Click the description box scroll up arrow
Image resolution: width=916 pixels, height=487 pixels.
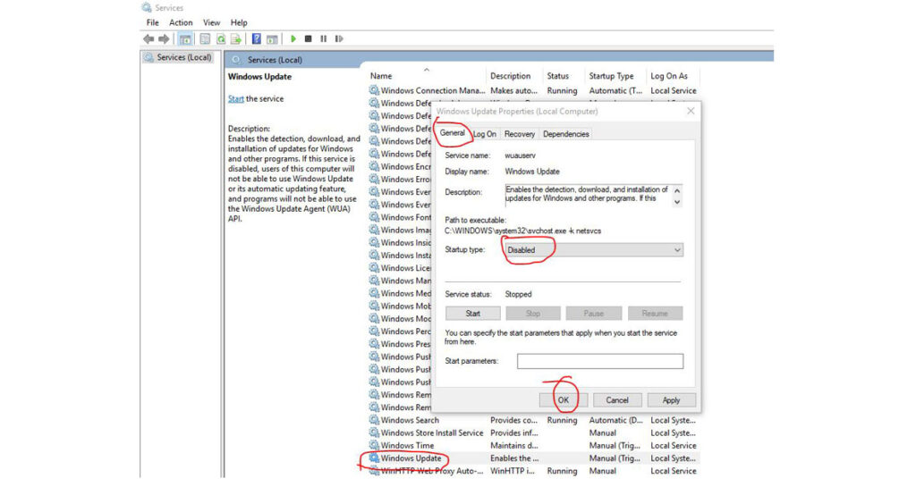pyautogui.click(x=677, y=190)
